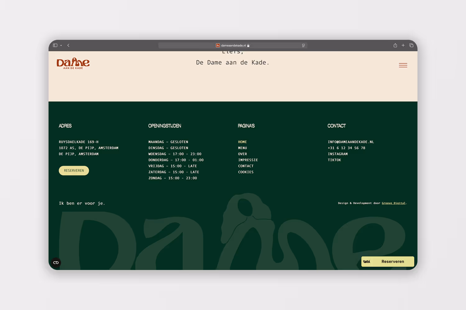The image size is (466, 310).
Task: Open the sidebar dropdown chevron
Action: pos(61,46)
